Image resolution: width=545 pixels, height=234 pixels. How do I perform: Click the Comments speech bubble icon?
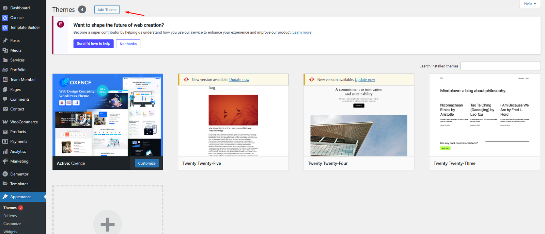pos(5,99)
